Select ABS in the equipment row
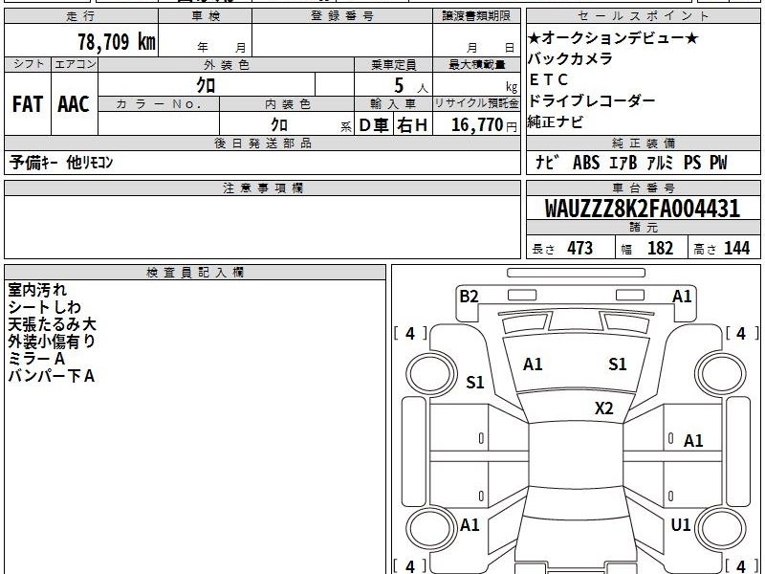 coord(586,163)
